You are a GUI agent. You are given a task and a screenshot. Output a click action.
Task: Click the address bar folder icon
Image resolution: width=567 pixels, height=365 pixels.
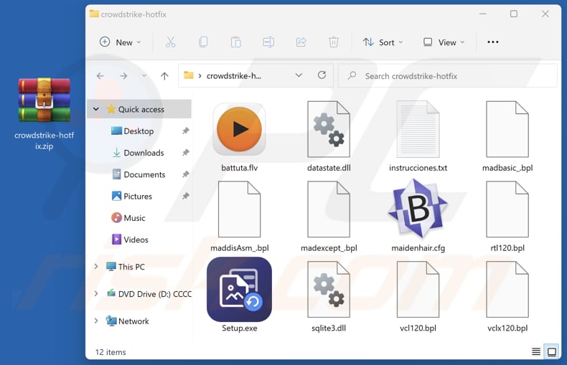click(x=188, y=75)
